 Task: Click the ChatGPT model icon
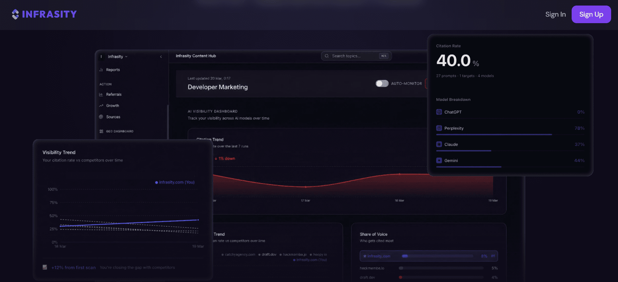coord(439,112)
